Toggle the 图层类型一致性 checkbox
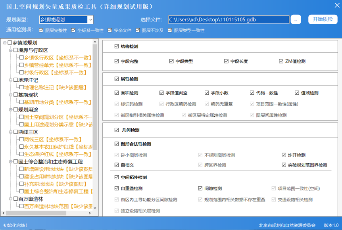 click(170, 30)
